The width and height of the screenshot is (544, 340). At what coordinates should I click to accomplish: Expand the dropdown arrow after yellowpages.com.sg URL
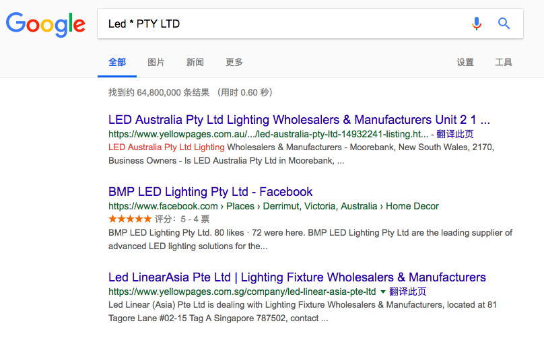tap(383, 292)
